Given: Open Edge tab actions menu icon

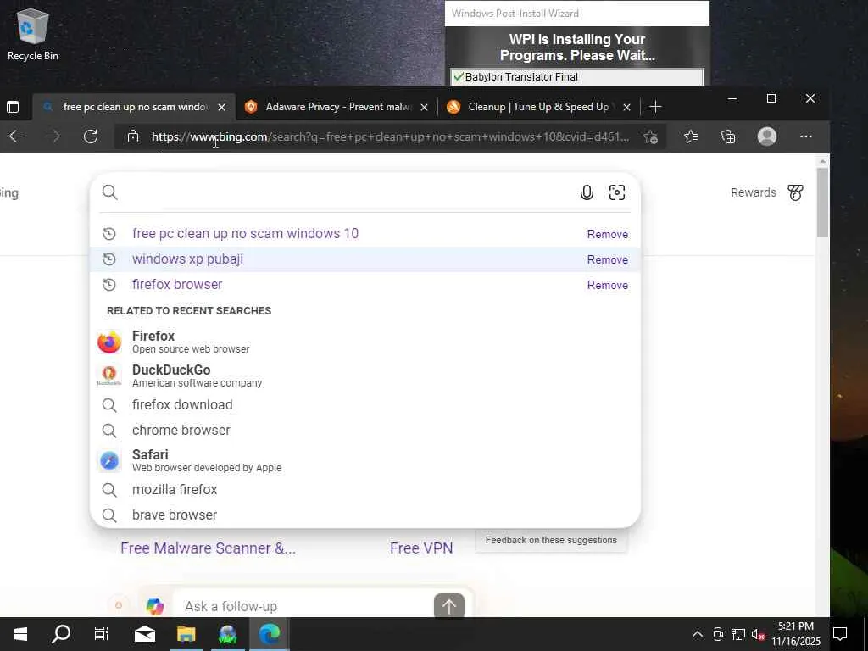Looking at the screenshot, I should tap(13, 107).
